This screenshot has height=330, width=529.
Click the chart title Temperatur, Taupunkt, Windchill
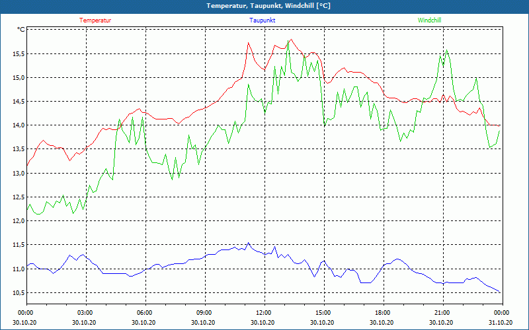(268, 6)
